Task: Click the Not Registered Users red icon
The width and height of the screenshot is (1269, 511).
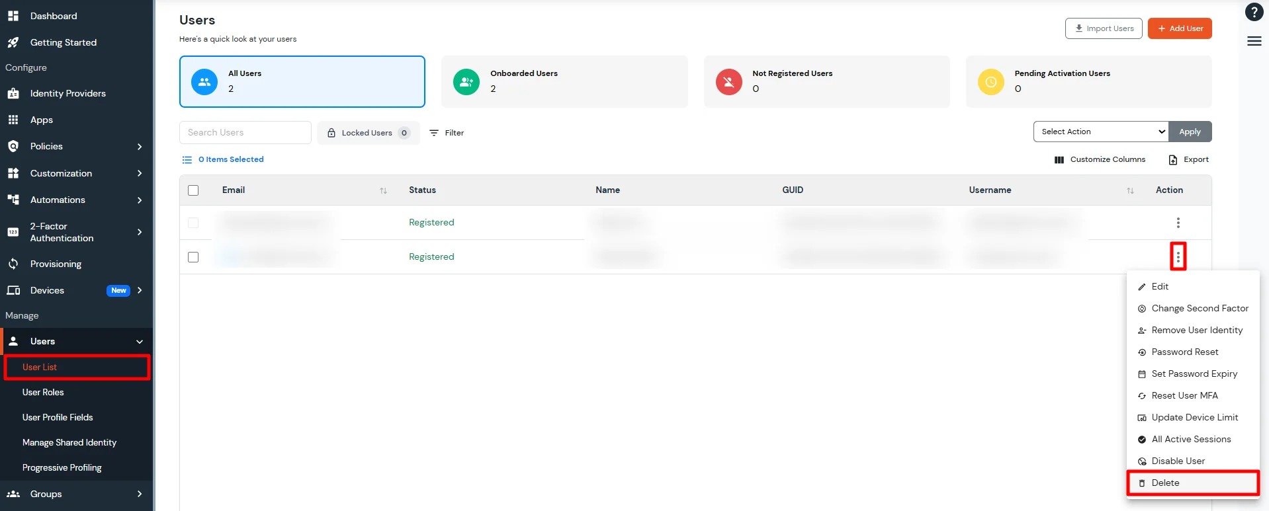Action: coord(728,82)
